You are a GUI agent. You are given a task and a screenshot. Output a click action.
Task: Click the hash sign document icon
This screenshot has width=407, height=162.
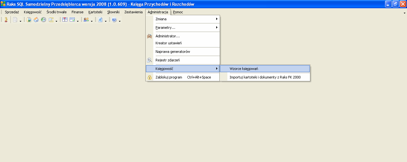pyautogui.click(x=100, y=20)
